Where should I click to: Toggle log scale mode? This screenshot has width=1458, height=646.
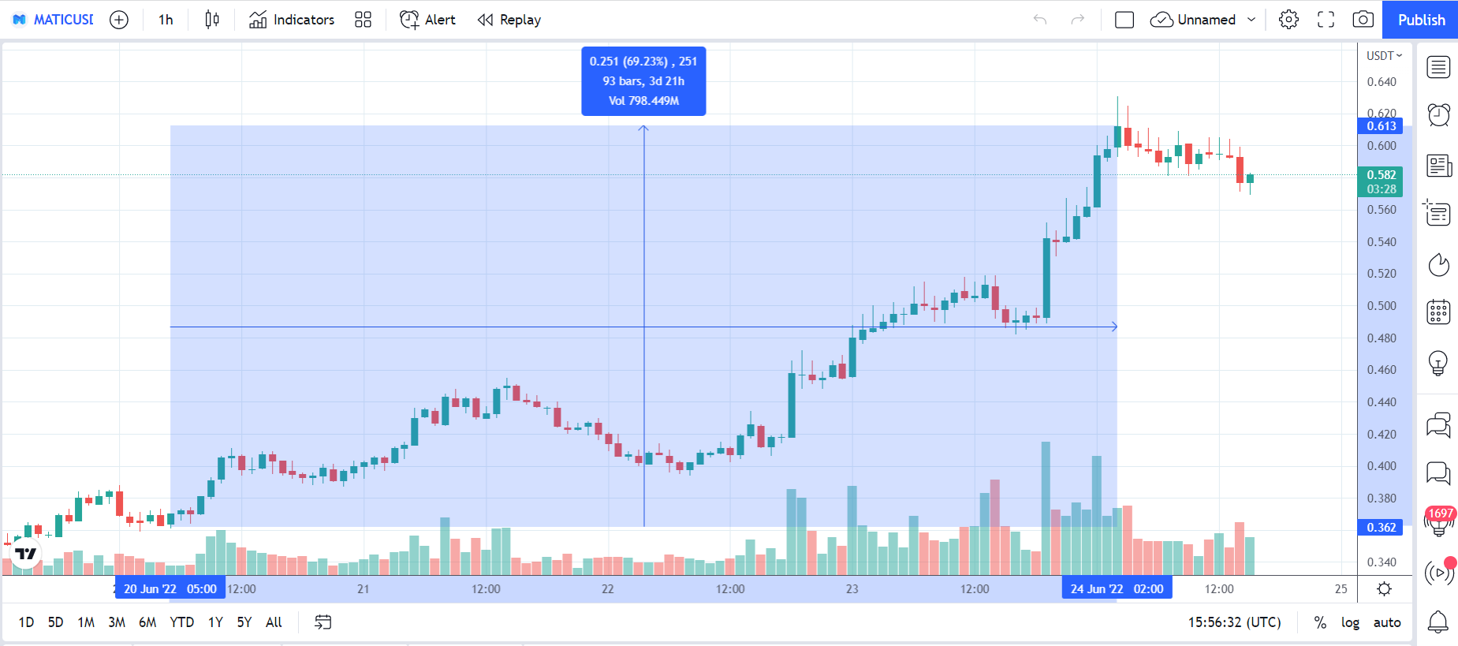tap(1350, 622)
